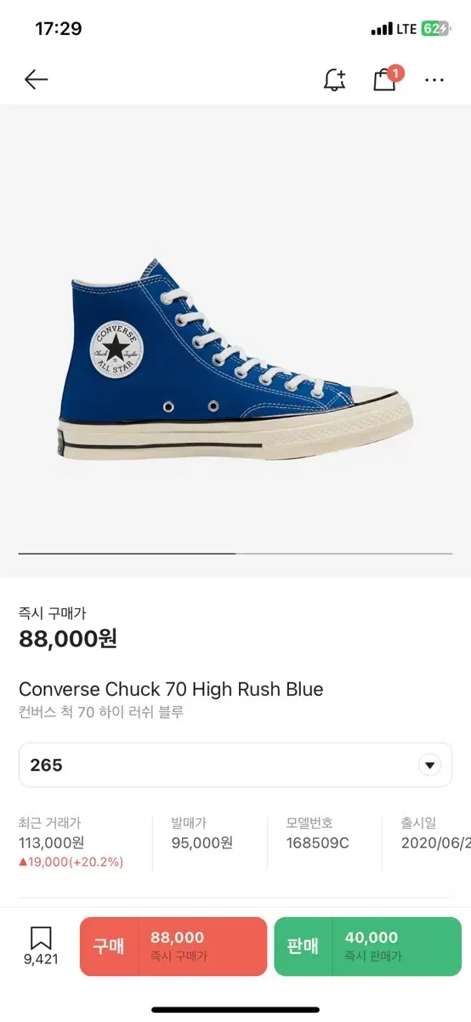Tap the 발매가 95,000원 release price
Image resolution: width=471 pixels, height=1022 pixels.
tap(201, 834)
